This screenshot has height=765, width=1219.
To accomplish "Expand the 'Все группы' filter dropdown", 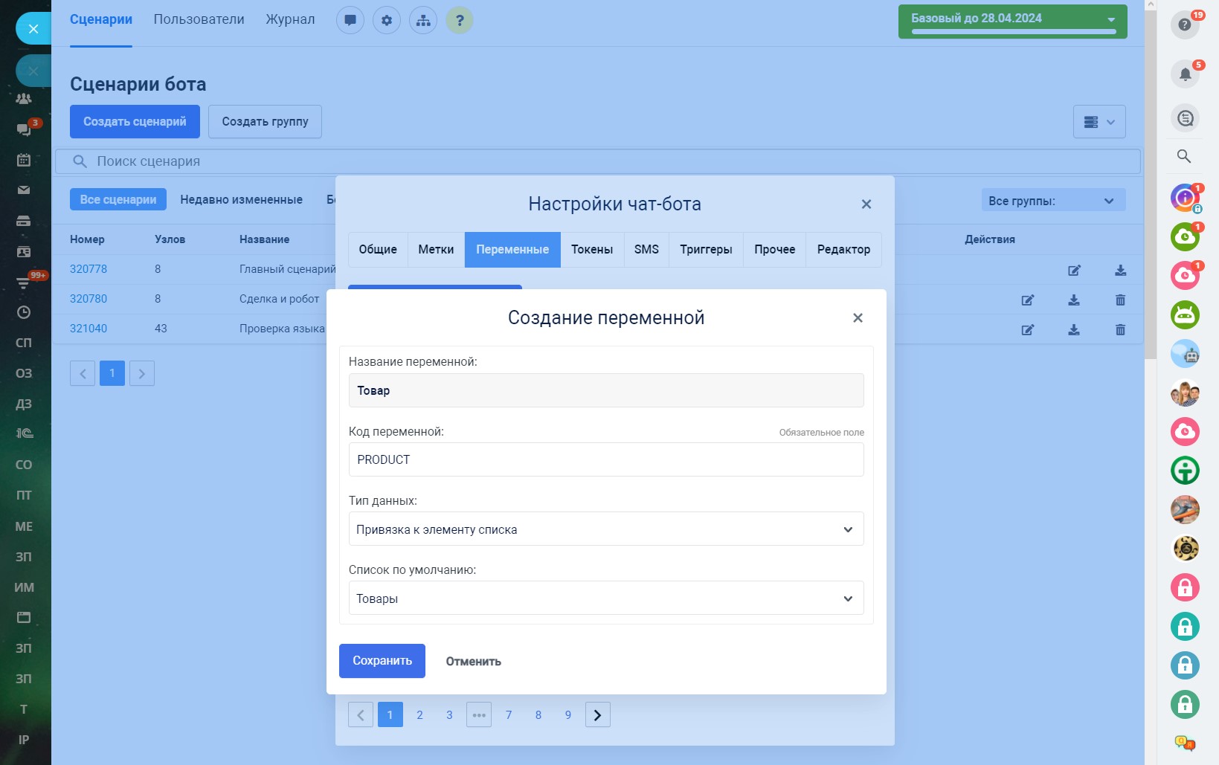I will [1052, 201].
